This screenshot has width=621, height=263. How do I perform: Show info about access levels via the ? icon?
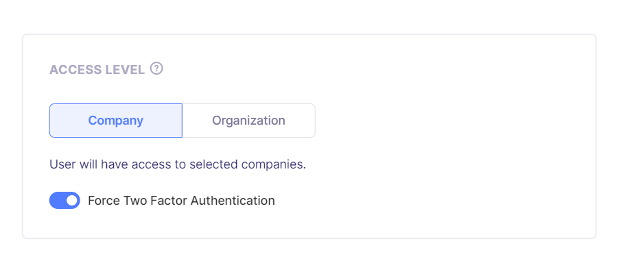[x=156, y=68]
